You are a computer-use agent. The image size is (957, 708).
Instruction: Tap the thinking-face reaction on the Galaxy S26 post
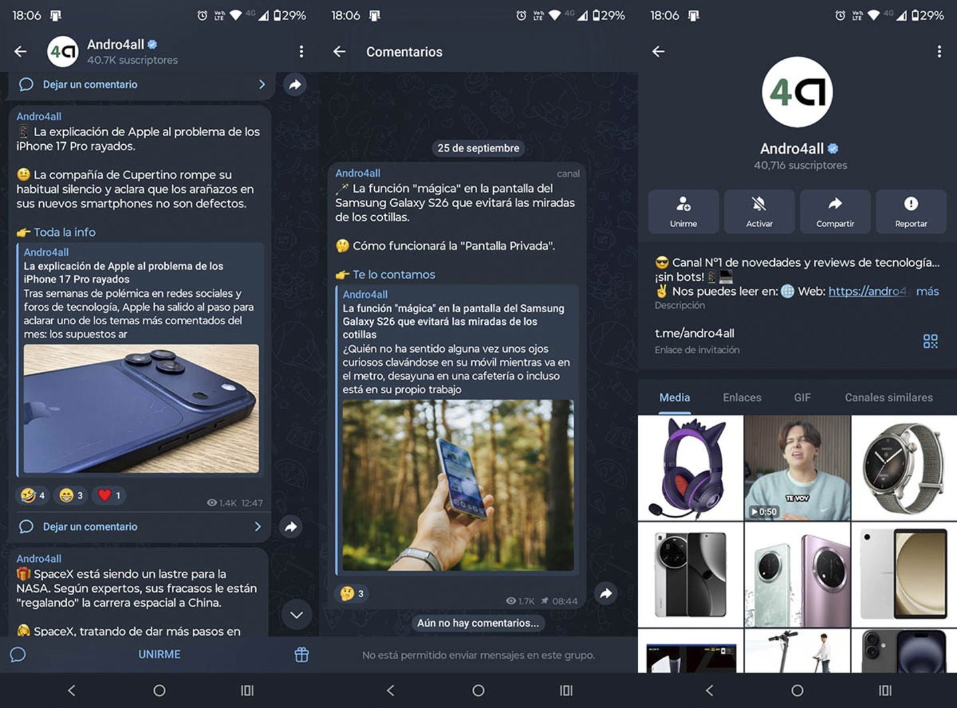350,594
